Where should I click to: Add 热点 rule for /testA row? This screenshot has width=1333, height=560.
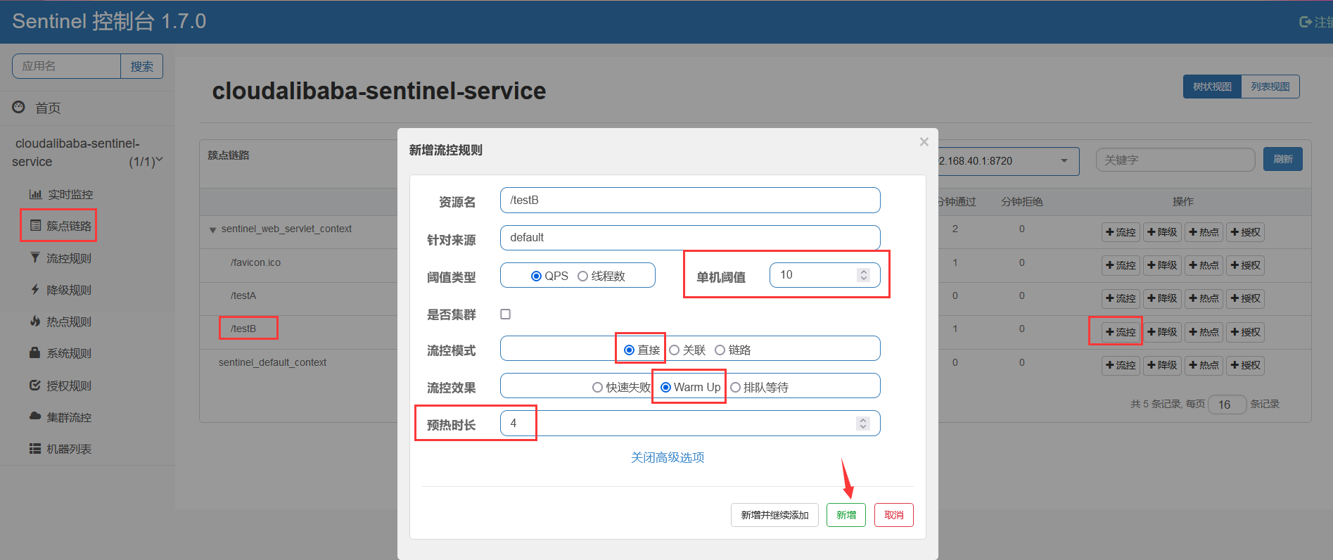(x=1204, y=298)
